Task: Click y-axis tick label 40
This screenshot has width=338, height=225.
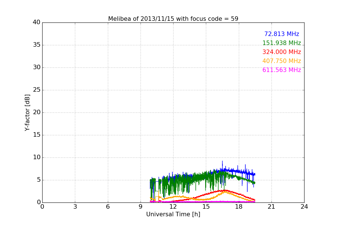Action: 37,22
